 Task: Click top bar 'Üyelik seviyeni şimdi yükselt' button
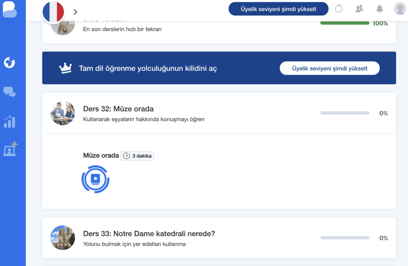point(278,9)
